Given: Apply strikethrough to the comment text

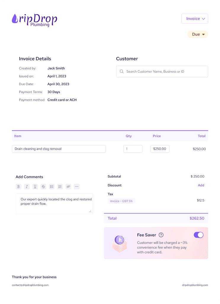Looking at the screenshot, I should [44, 187].
